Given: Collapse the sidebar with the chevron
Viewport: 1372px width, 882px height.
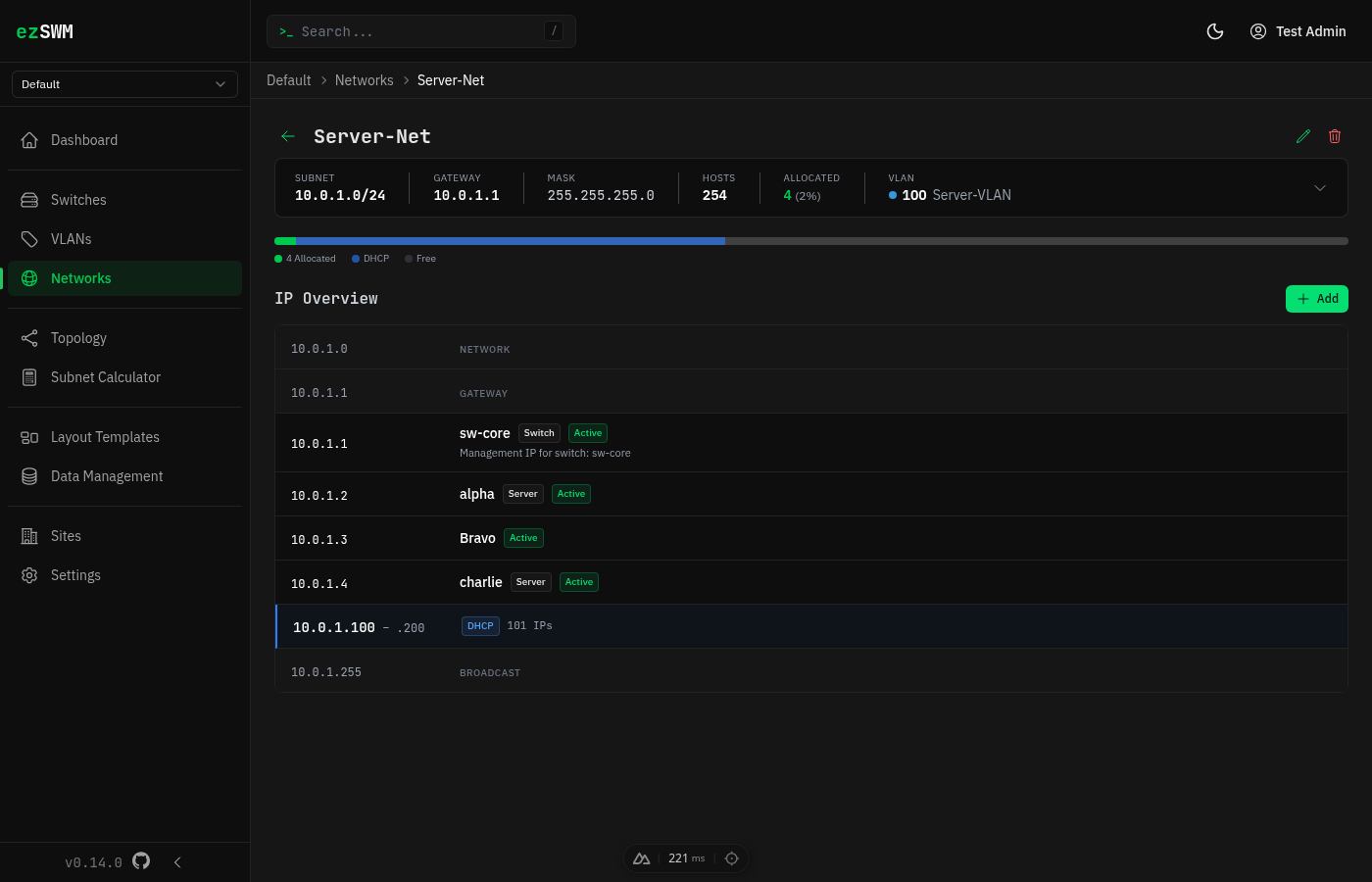Looking at the screenshot, I should point(177,862).
